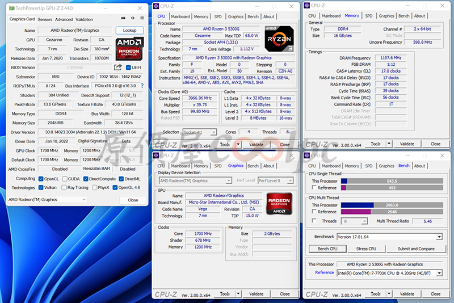Click the AMD Radeon Graphics logo in GPU-Z
The width and height of the screenshot is (454, 303).
(129, 49)
